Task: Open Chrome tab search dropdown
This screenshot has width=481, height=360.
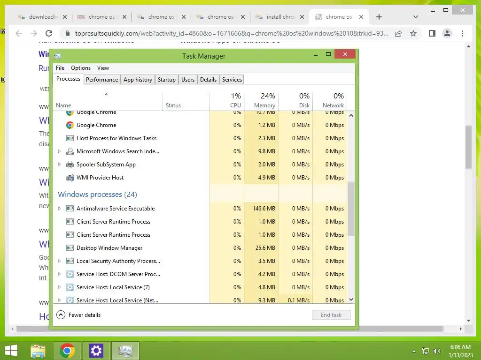Action: (416, 17)
